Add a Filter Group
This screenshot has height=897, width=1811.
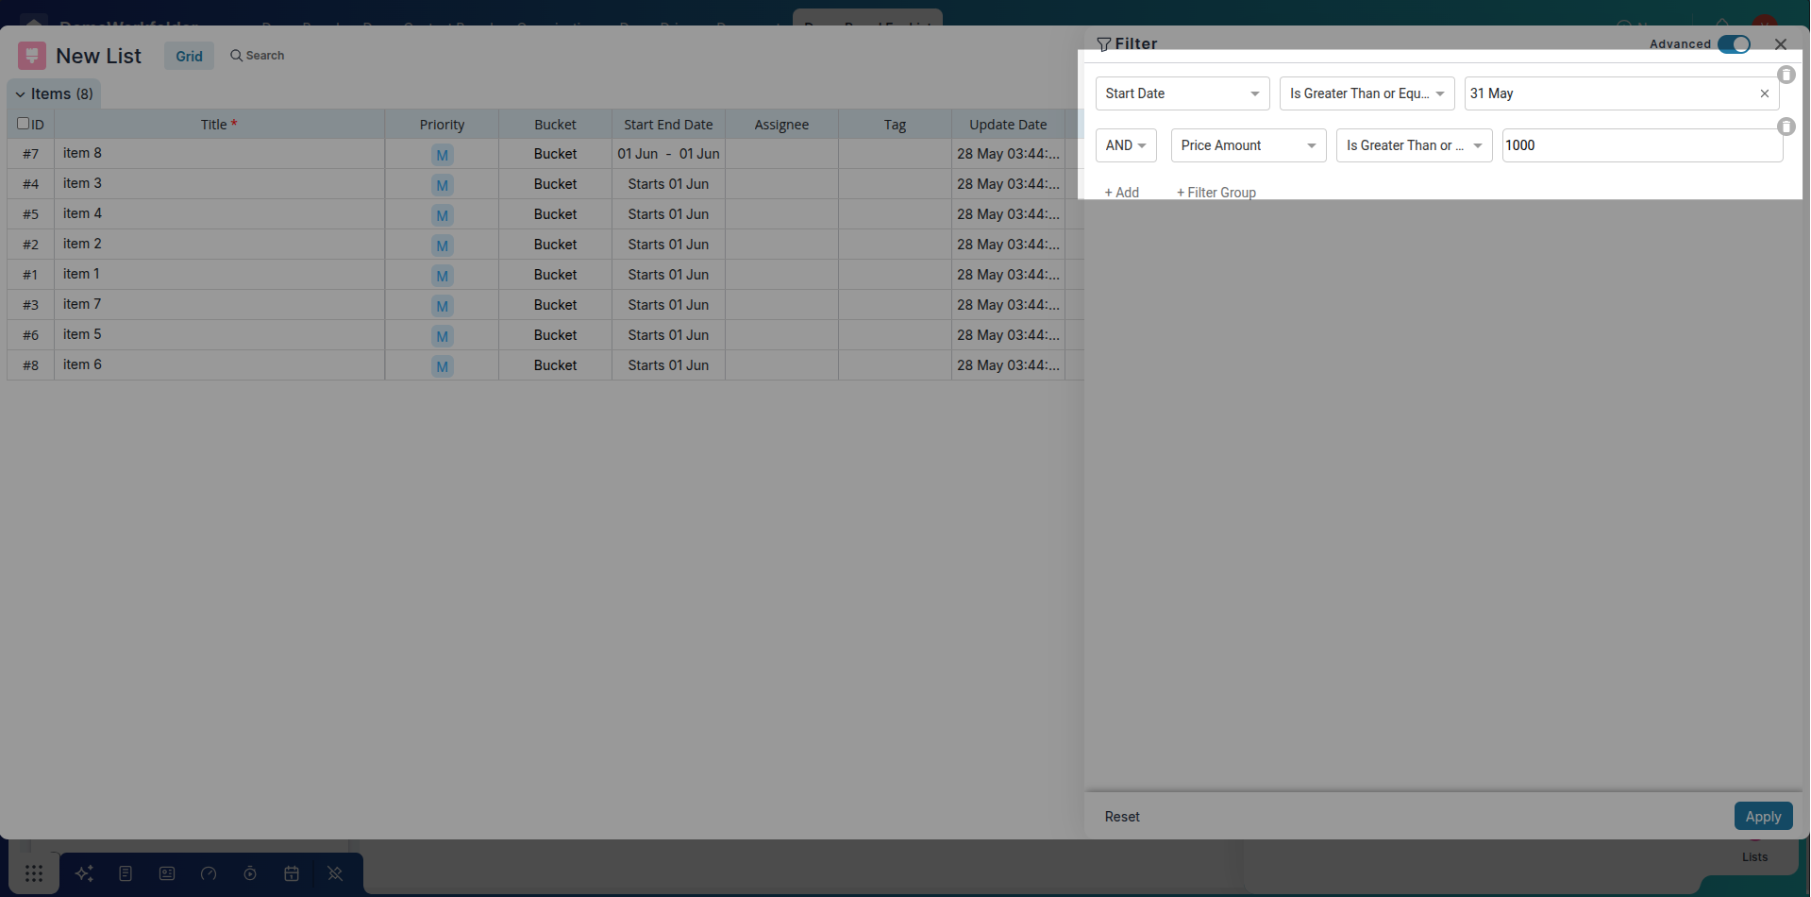1216,193
